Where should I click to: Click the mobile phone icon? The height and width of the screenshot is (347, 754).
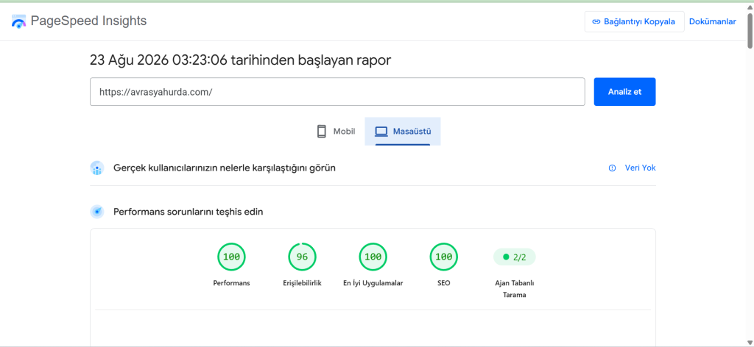point(322,131)
